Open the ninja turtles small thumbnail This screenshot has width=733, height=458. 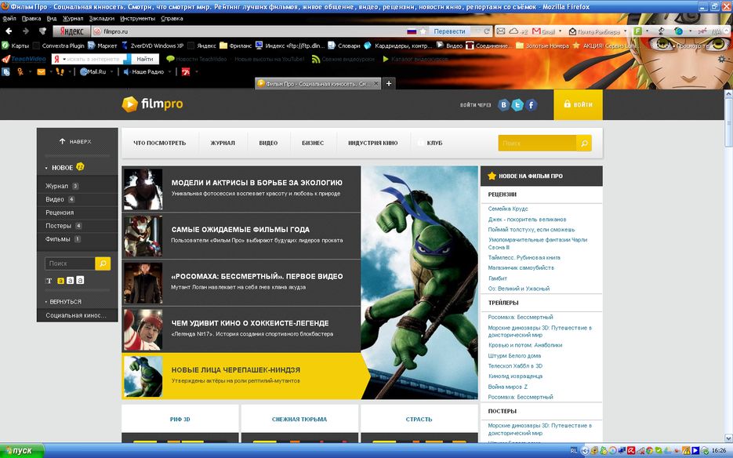(x=143, y=376)
